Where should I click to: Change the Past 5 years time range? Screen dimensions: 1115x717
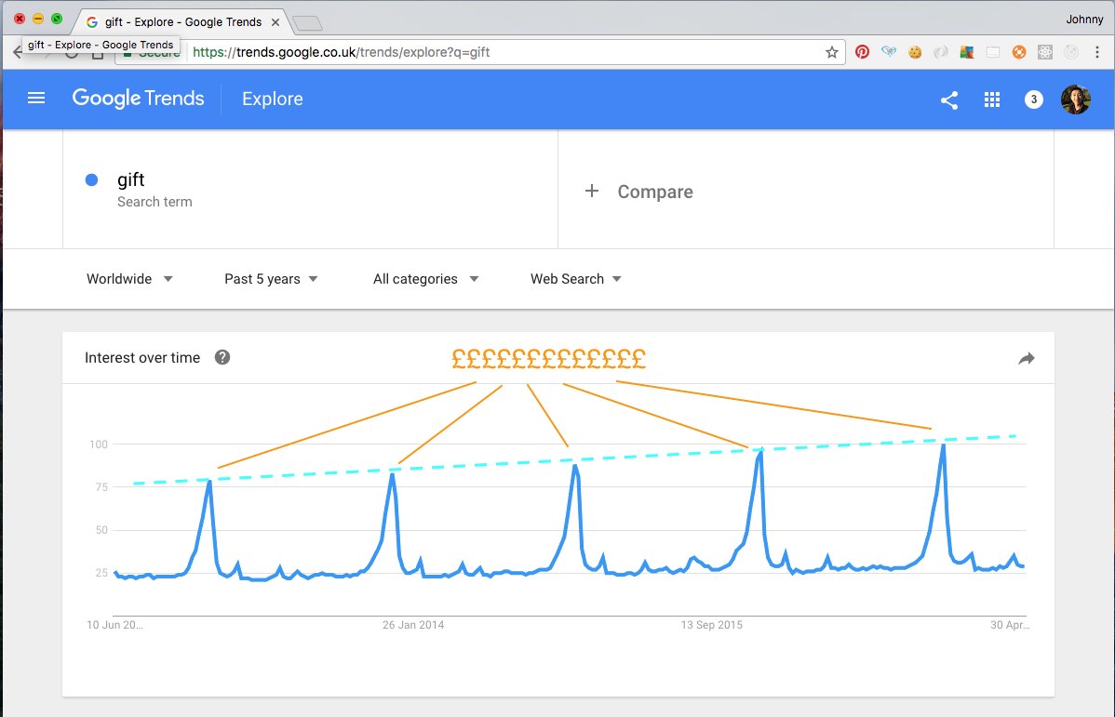[x=271, y=279]
